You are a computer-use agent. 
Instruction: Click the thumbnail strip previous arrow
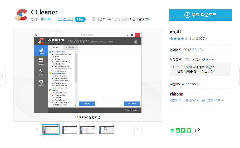point(37,130)
